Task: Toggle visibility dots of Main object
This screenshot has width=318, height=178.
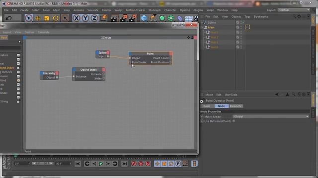Action: click(241, 27)
